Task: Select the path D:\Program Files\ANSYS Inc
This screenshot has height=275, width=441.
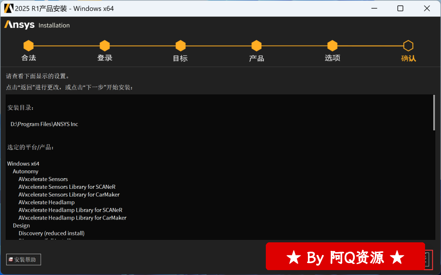Action: (x=45, y=124)
